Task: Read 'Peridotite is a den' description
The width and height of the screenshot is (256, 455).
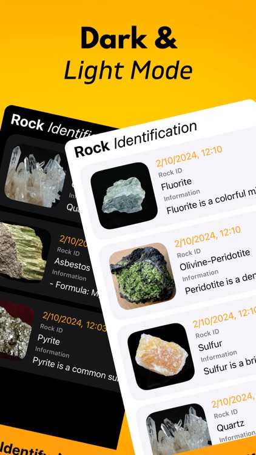Action: pos(220,283)
